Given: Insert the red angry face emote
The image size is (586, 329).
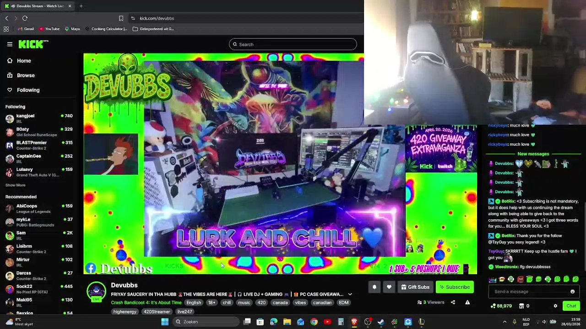Looking at the screenshot, I should (520, 279).
